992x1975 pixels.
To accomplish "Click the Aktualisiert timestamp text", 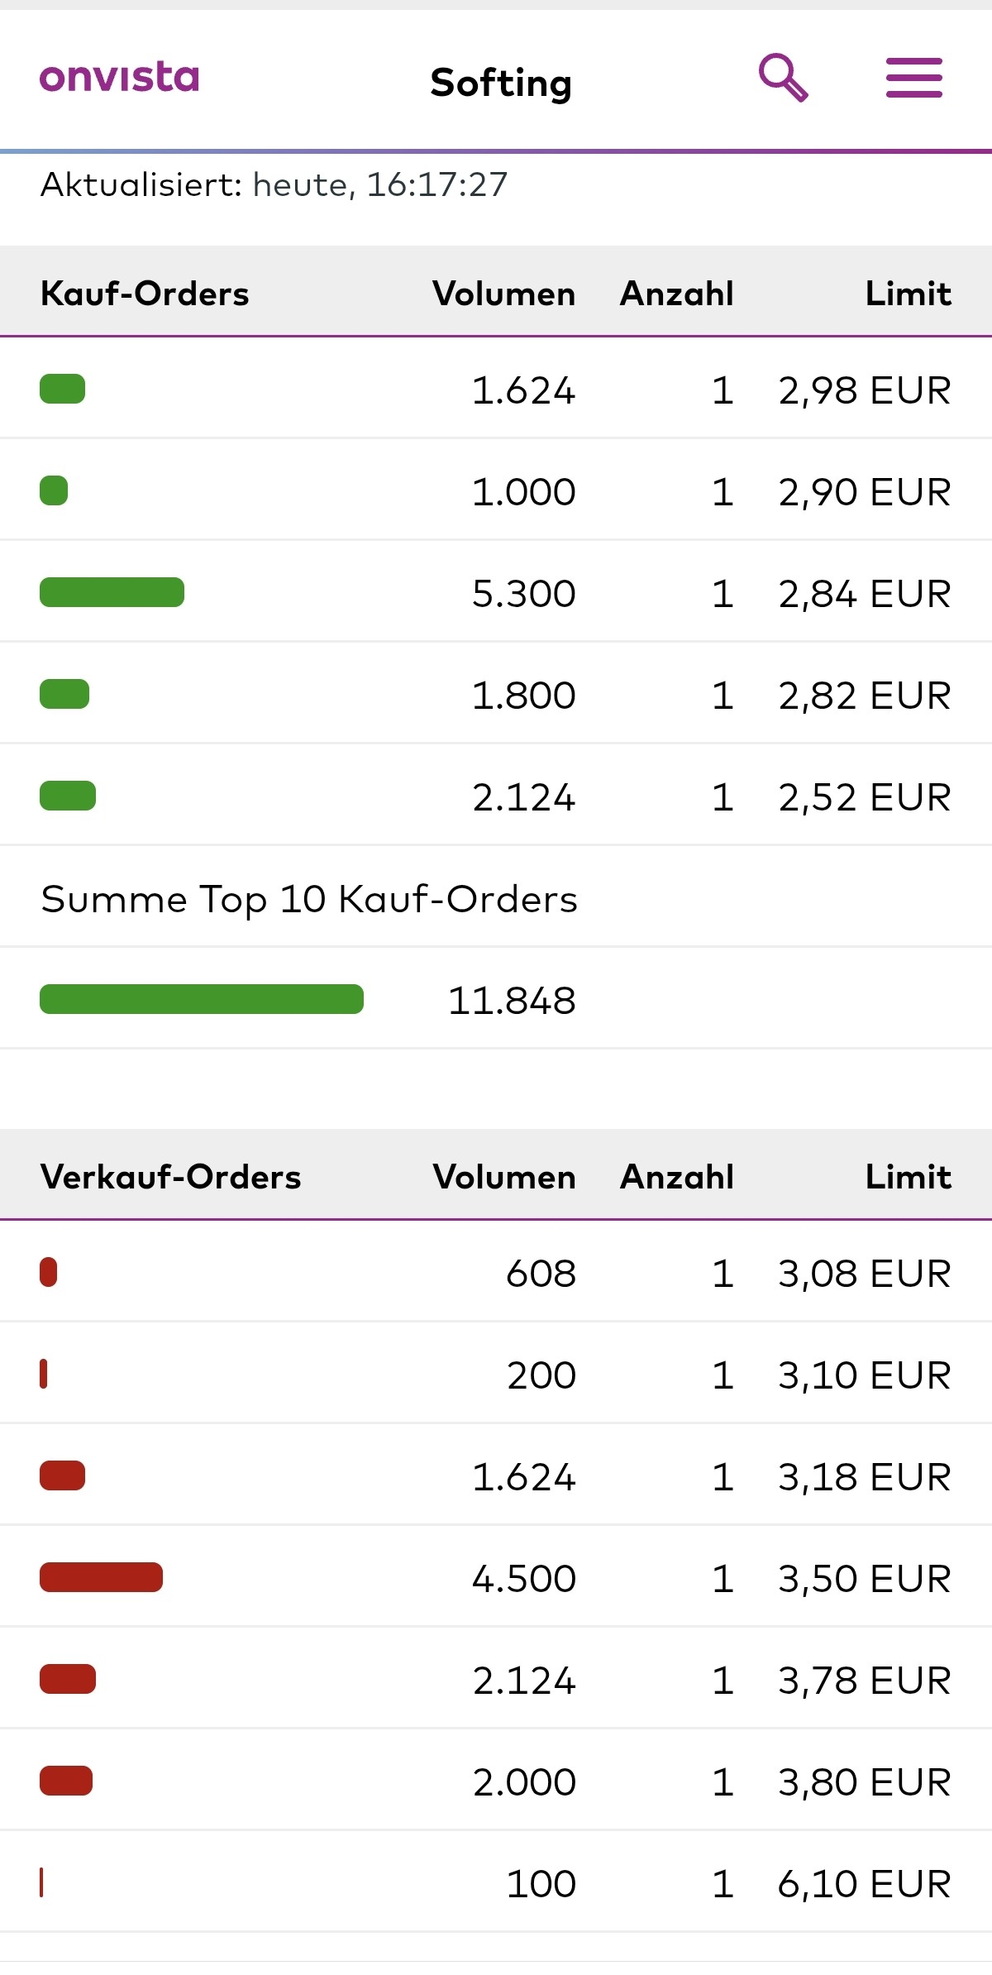I will click(274, 184).
